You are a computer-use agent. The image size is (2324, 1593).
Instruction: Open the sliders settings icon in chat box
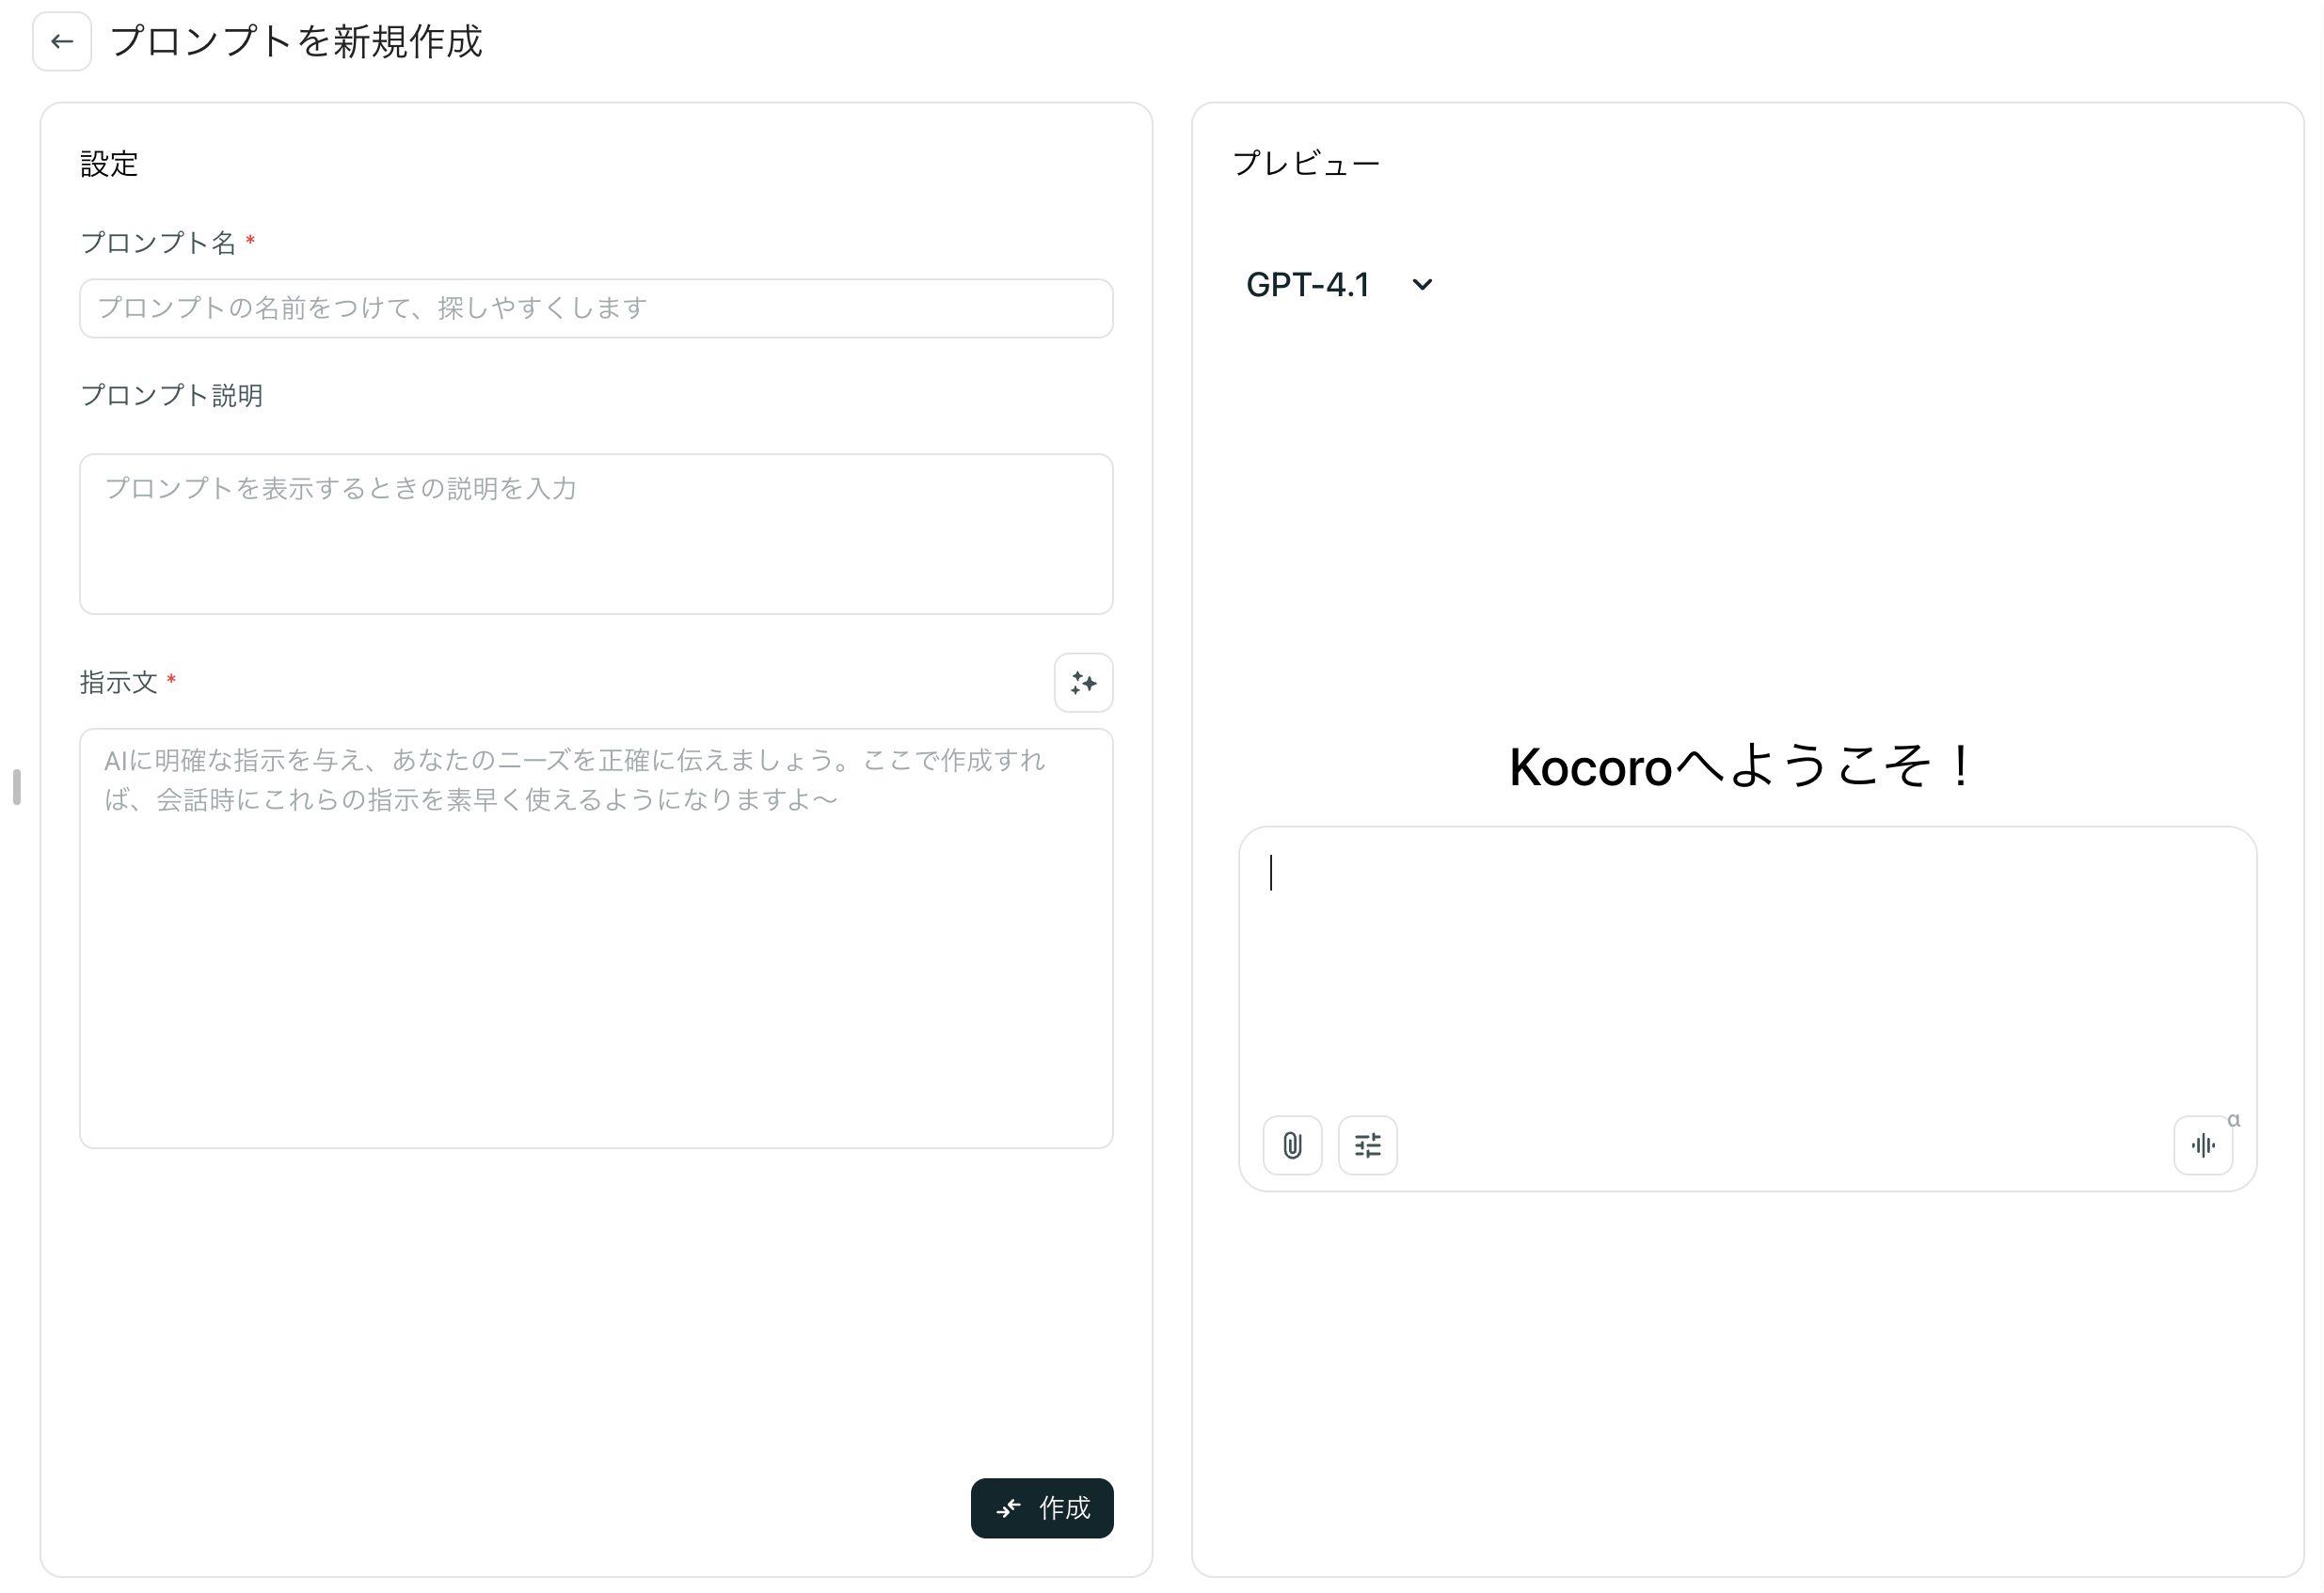1367,1145
